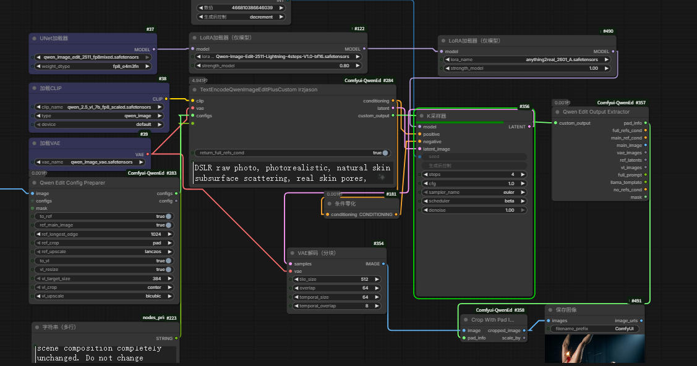
Task: Collapse the VAE解码（分块）node via its title dot
Action: click(292, 253)
